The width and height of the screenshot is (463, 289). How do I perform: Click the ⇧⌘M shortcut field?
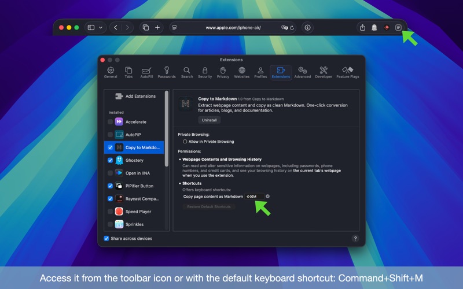tap(254, 197)
